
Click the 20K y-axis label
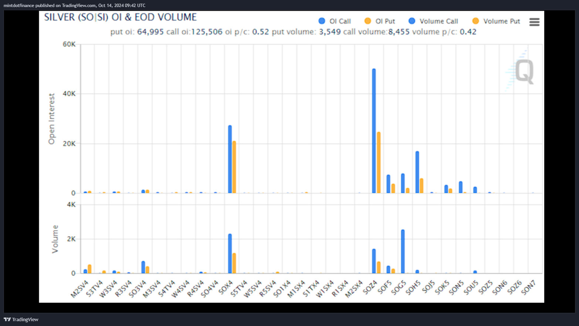point(69,143)
